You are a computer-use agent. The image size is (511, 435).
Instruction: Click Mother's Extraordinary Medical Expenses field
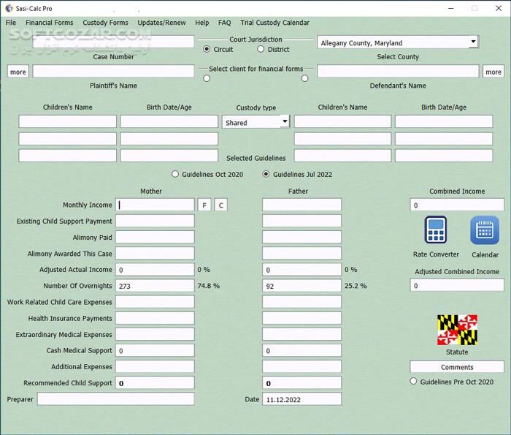point(155,334)
